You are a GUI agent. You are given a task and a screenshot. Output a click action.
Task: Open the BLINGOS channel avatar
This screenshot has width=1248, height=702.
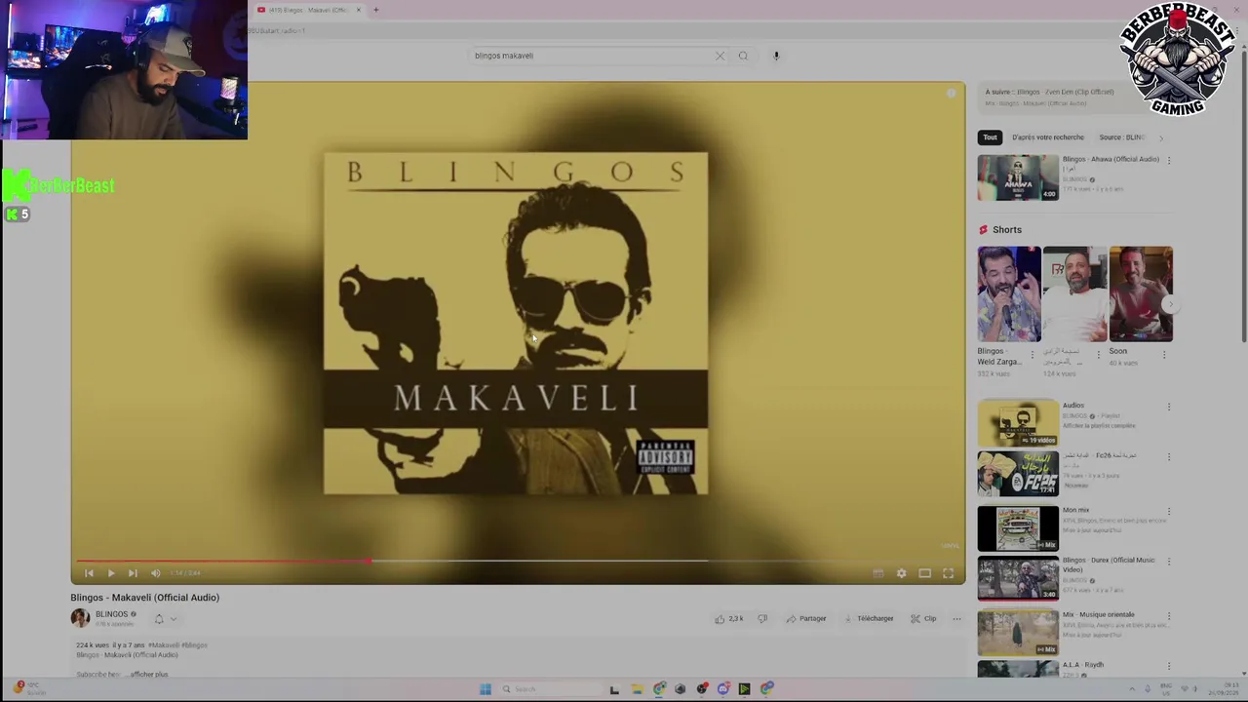point(80,618)
